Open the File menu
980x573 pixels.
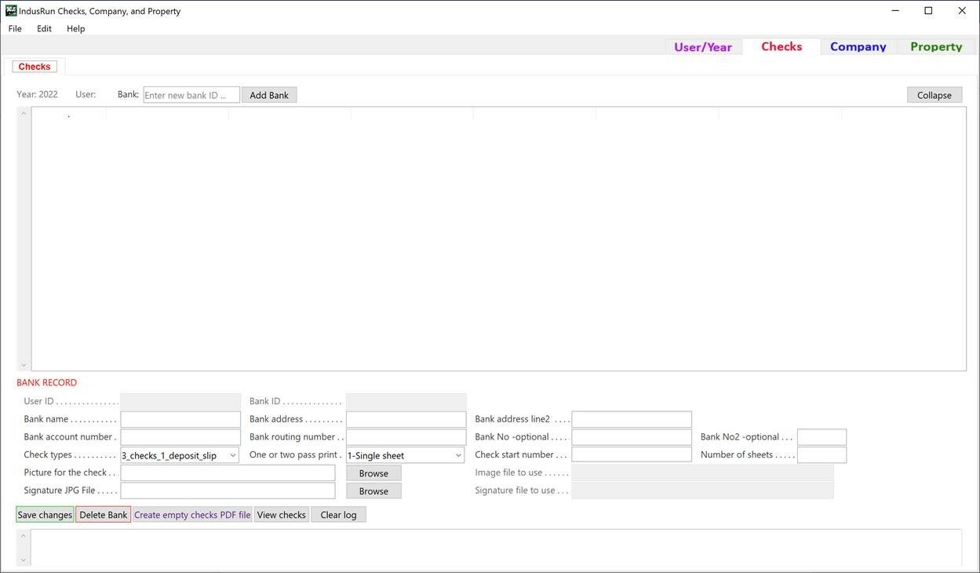click(x=15, y=28)
